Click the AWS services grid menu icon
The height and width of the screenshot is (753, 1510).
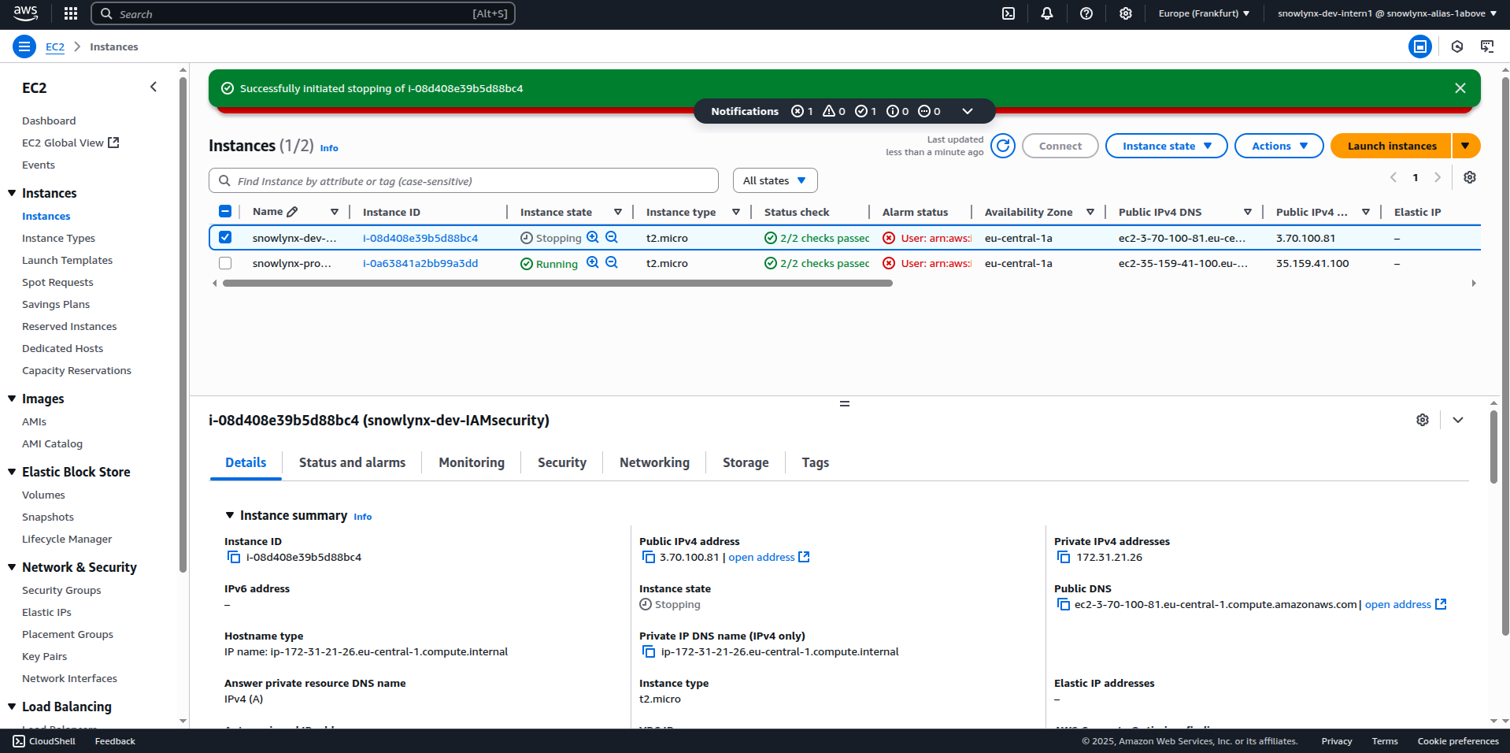point(71,13)
